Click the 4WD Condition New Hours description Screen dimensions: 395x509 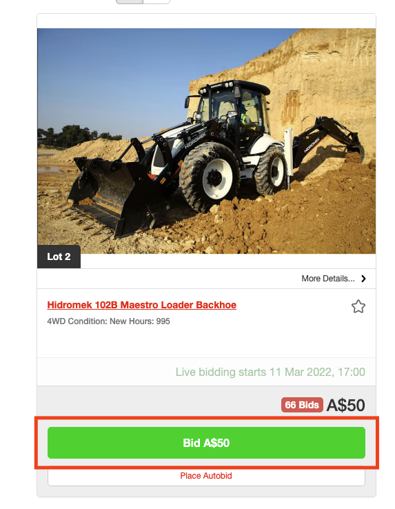pos(108,321)
